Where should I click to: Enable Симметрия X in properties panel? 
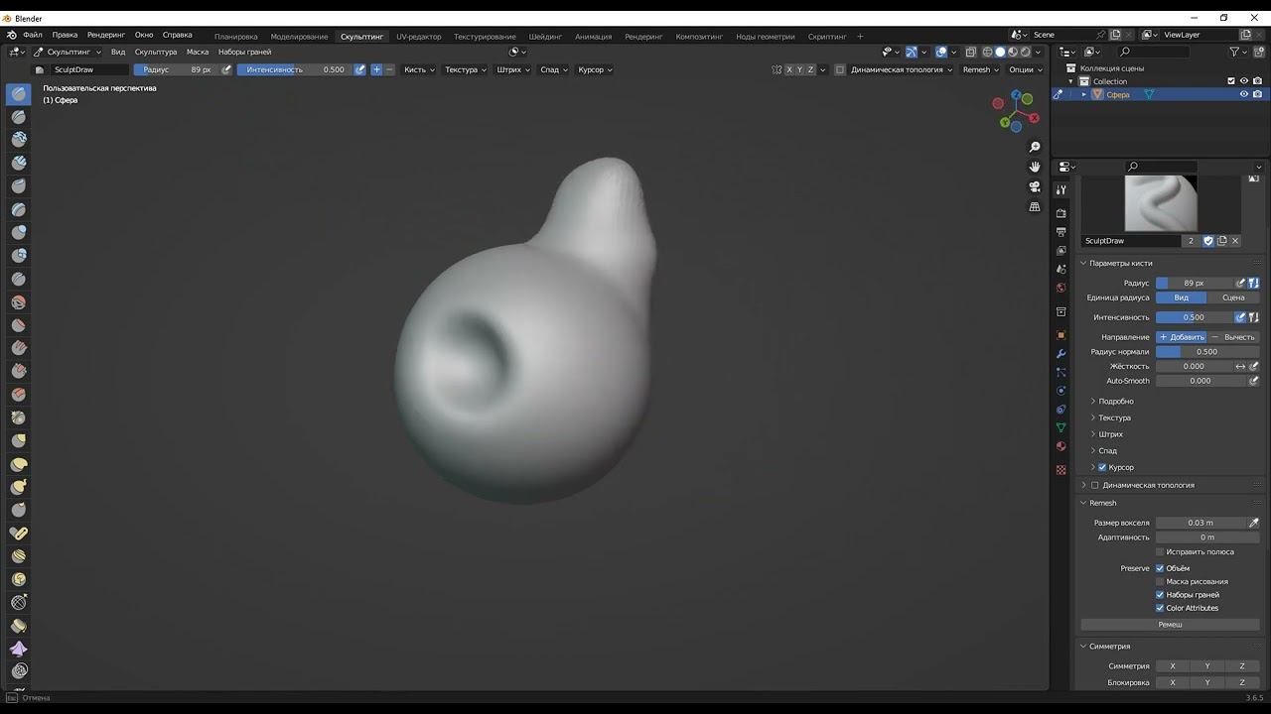[x=1173, y=666]
